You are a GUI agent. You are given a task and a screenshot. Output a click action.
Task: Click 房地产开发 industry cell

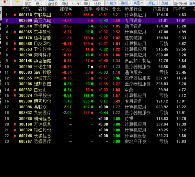(x=136, y=141)
